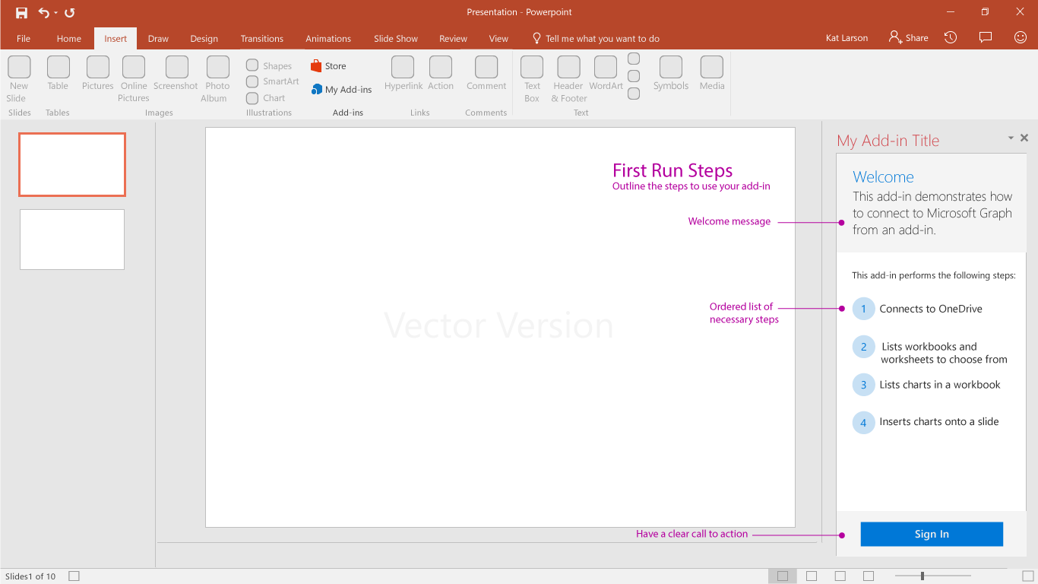Viewport: 1038px width, 584px height.
Task: Insert Pictures from the ribbon
Action: [97, 73]
